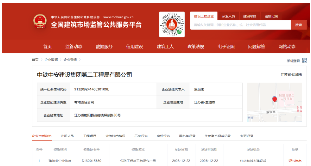Click the 证书信息 preview link
The height and width of the screenshot is (166, 311).
click(x=295, y=161)
